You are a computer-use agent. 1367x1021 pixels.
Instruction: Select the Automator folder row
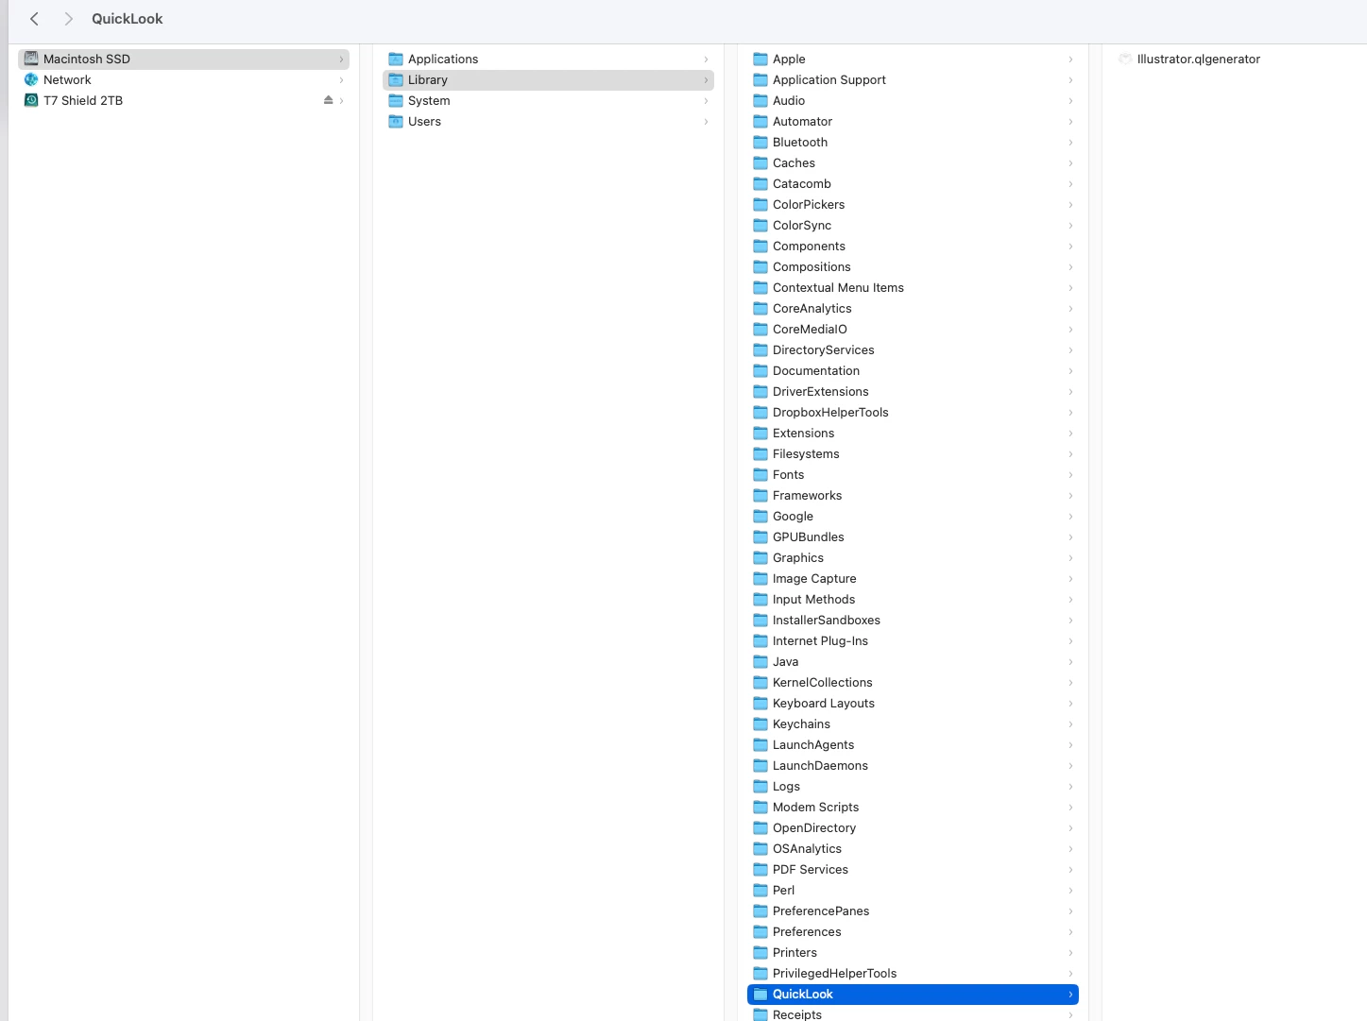point(913,121)
